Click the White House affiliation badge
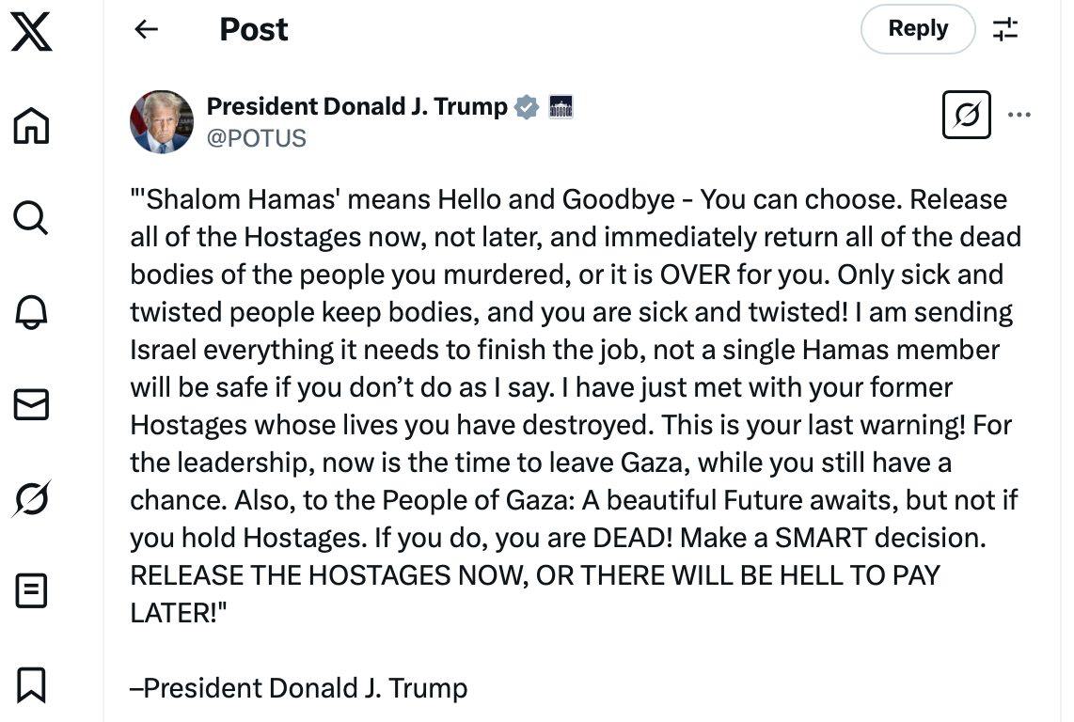Screen dimensions: 1074x722 [561, 107]
